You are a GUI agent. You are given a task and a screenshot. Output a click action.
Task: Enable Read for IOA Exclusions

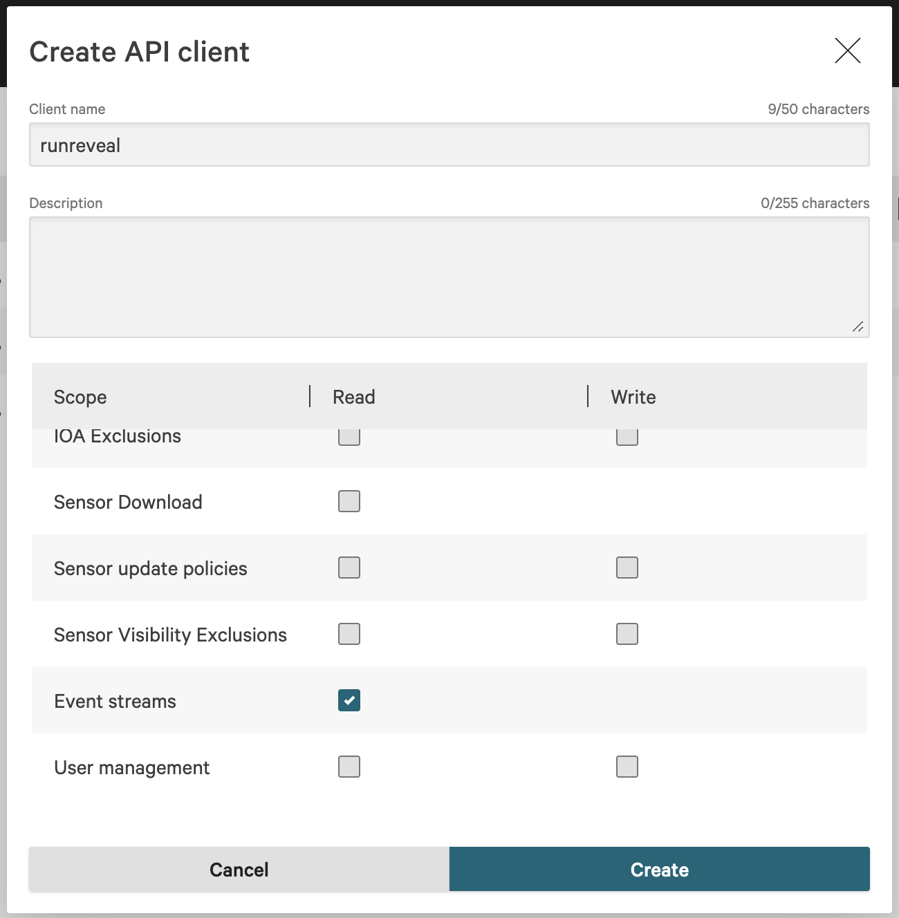(x=349, y=438)
